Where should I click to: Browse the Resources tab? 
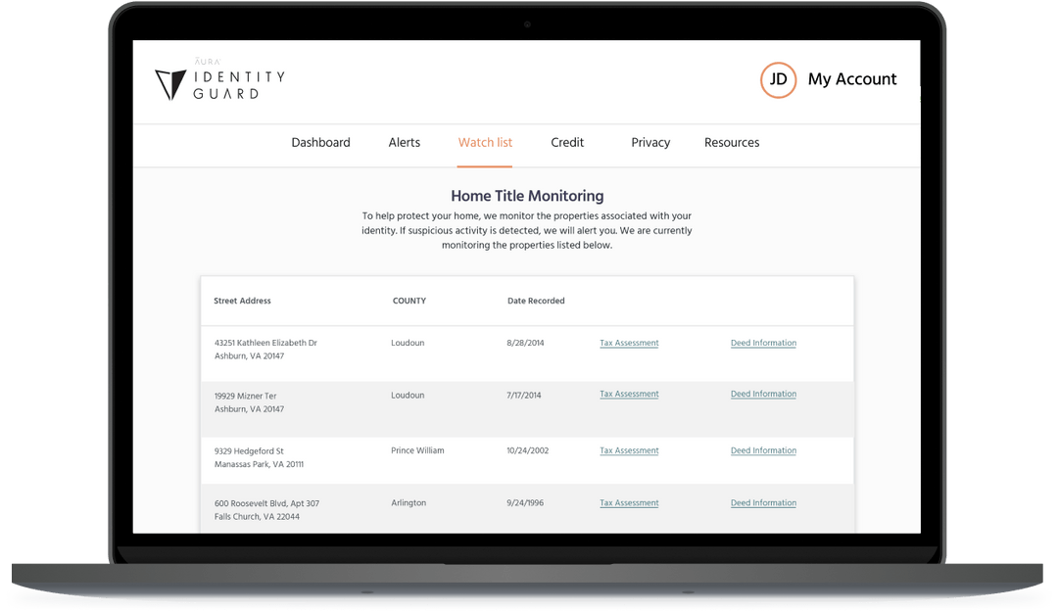pyautogui.click(x=731, y=142)
